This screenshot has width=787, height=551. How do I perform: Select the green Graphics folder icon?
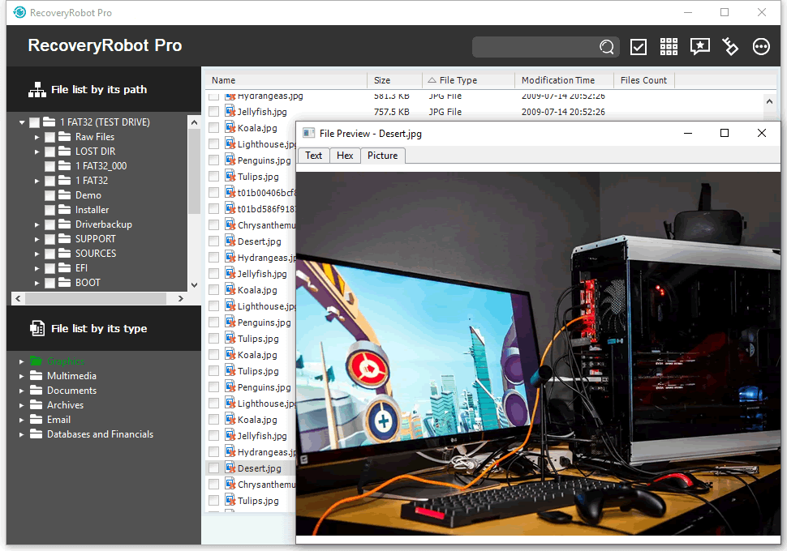[37, 361]
